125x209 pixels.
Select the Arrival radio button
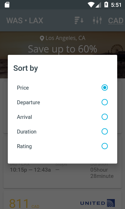tap(105, 117)
